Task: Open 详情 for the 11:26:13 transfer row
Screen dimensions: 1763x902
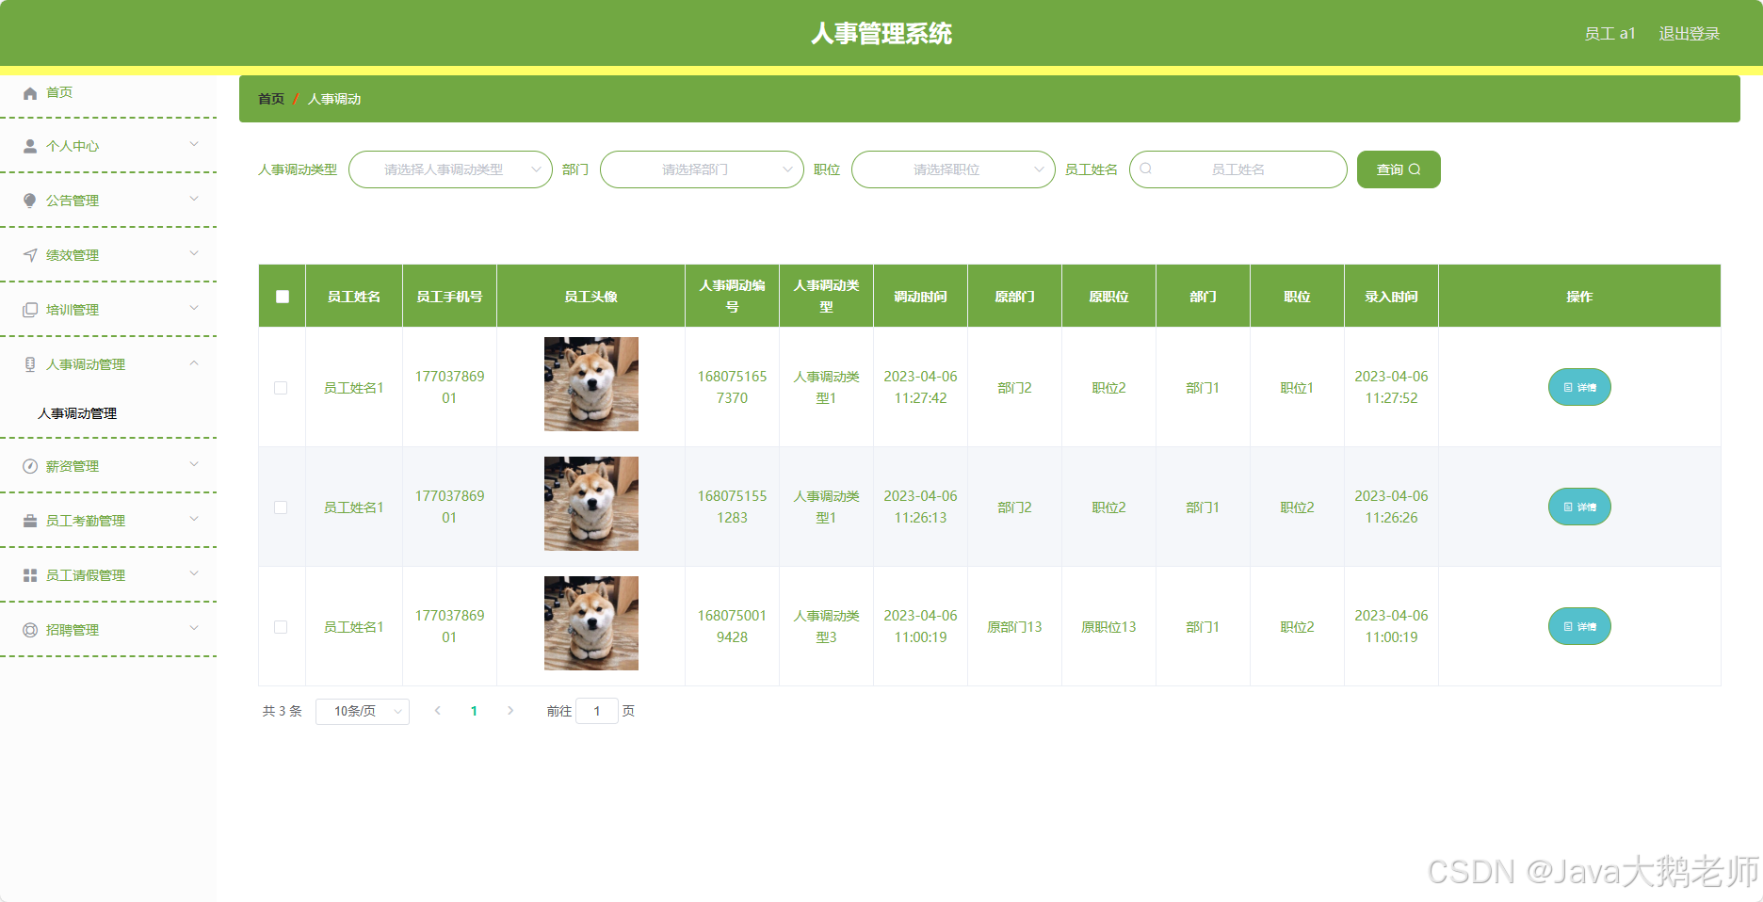Action: (x=1579, y=507)
